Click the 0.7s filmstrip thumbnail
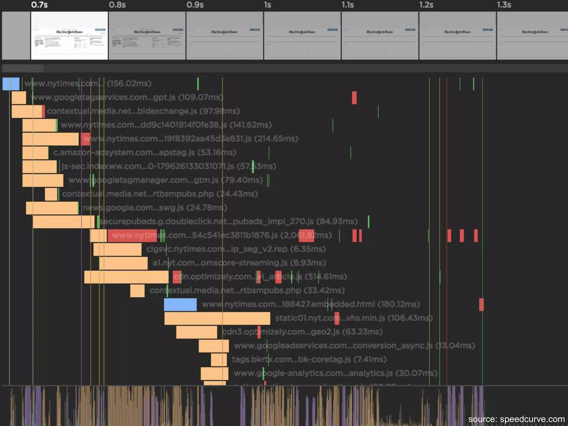Image resolution: width=568 pixels, height=426 pixels. click(x=69, y=35)
